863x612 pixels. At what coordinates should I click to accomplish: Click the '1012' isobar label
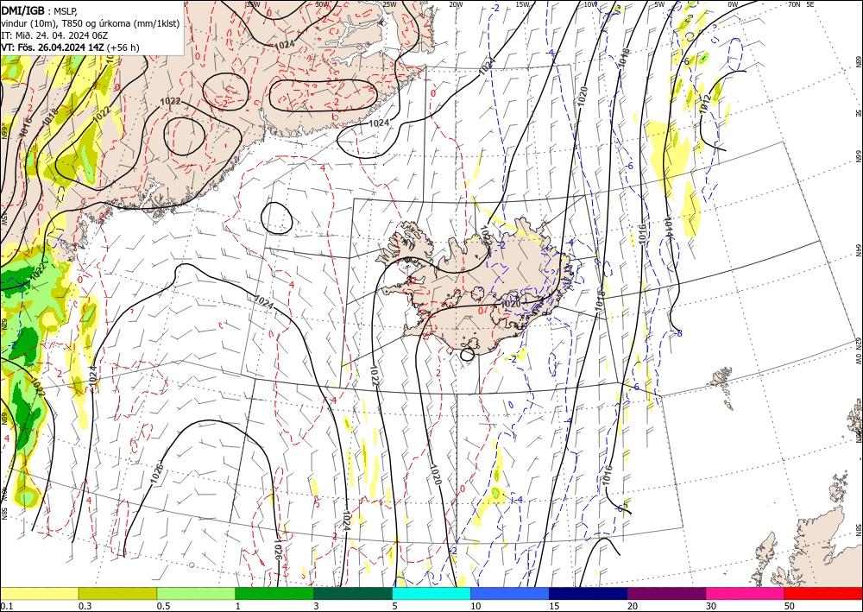tap(705, 104)
